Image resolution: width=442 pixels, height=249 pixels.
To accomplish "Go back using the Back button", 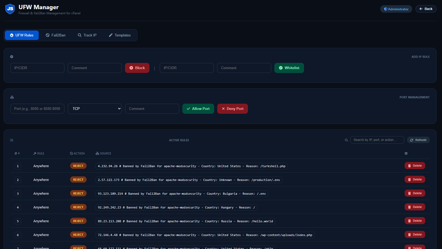I will pos(426,9).
